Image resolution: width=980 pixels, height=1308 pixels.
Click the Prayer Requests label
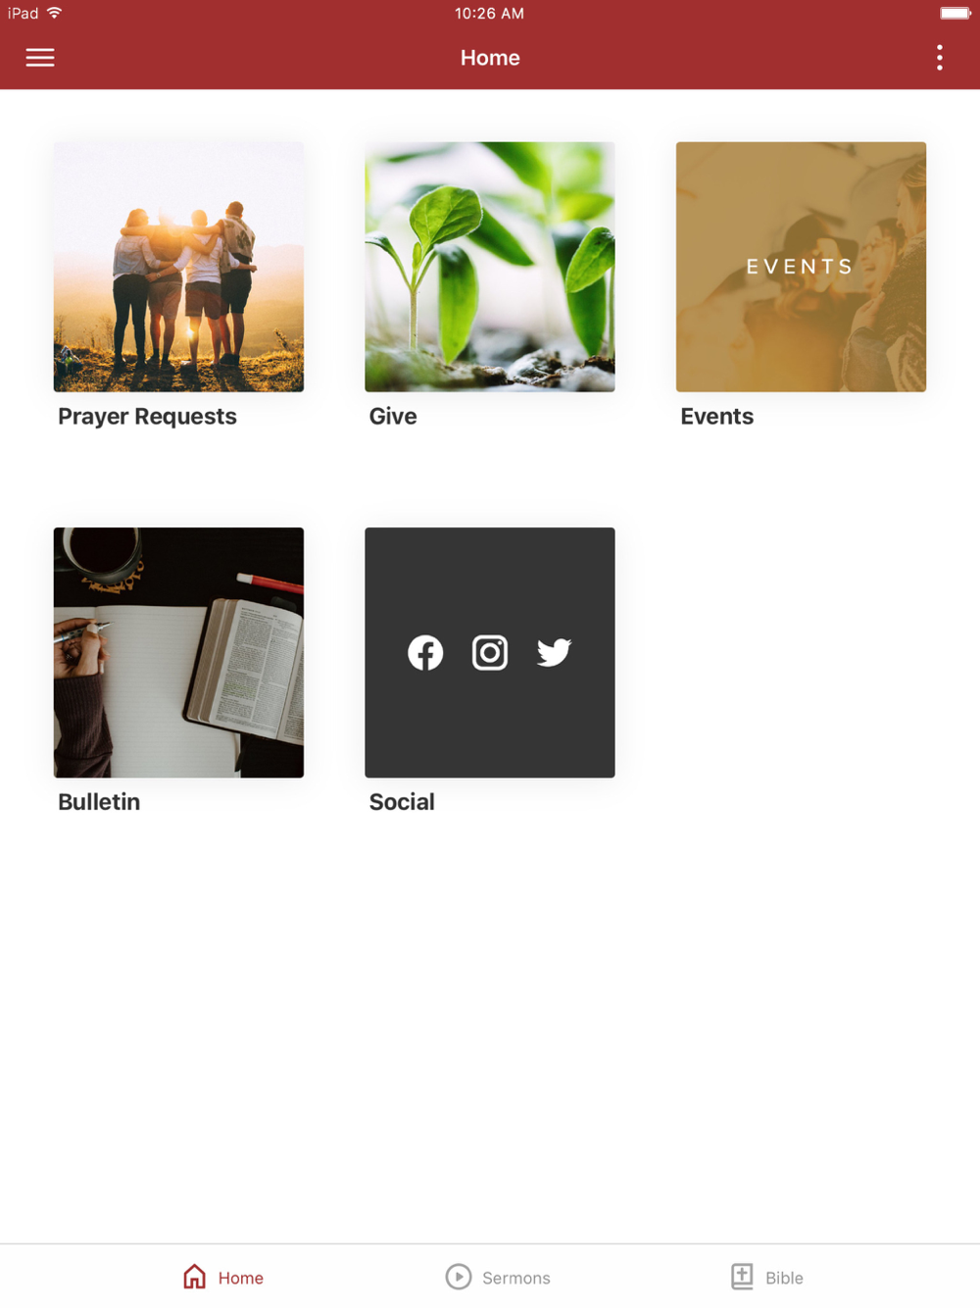(x=147, y=417)
